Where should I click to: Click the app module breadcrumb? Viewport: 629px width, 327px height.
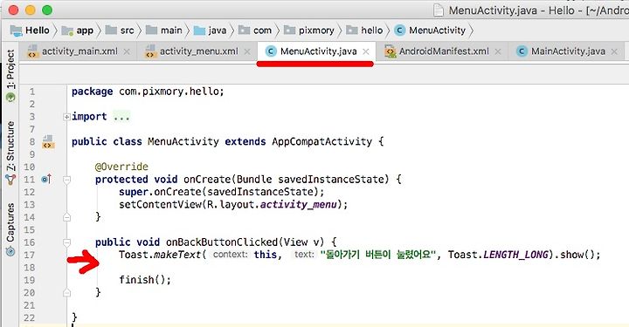78,31
